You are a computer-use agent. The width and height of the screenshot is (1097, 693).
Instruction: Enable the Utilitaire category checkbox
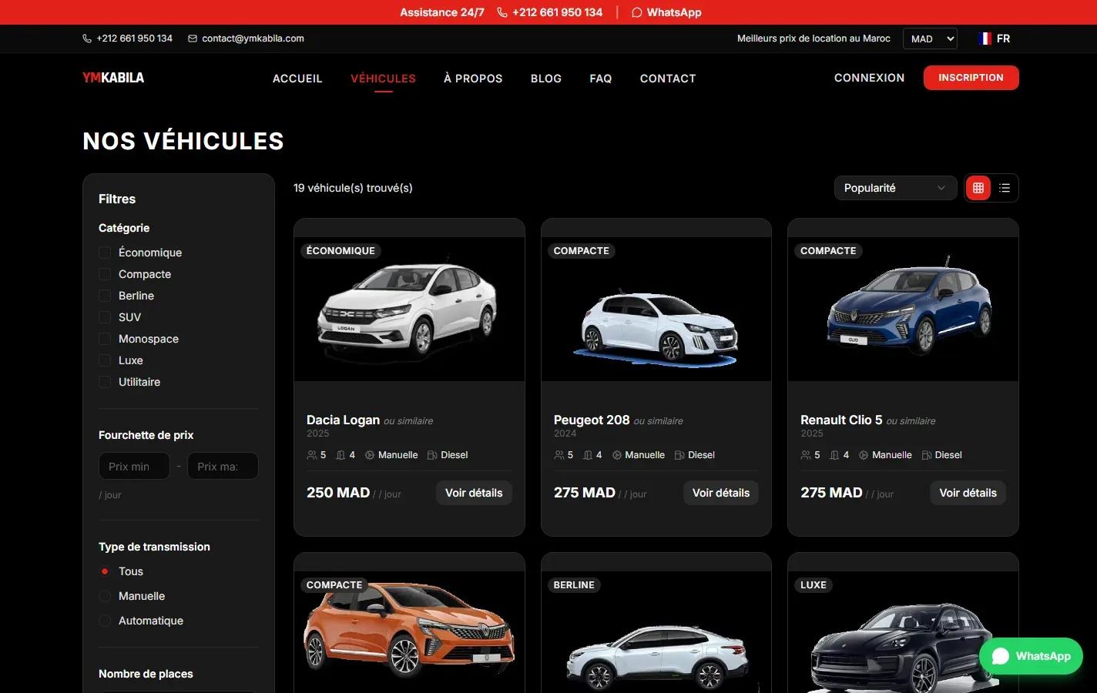(x=105, y=382)
